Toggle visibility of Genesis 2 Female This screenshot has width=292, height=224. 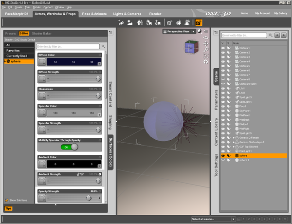click(x=223, y=138)
